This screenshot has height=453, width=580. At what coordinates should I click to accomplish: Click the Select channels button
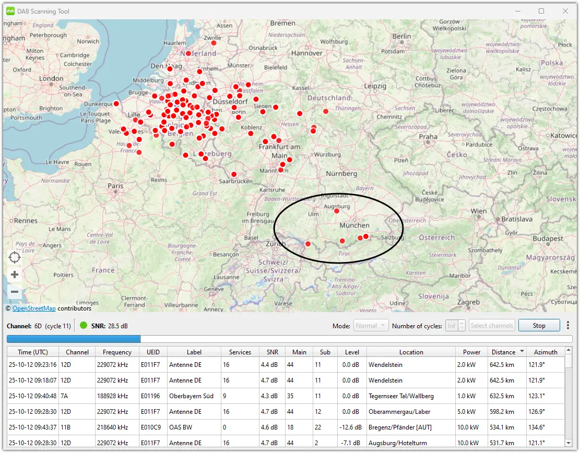pos(492,326)
